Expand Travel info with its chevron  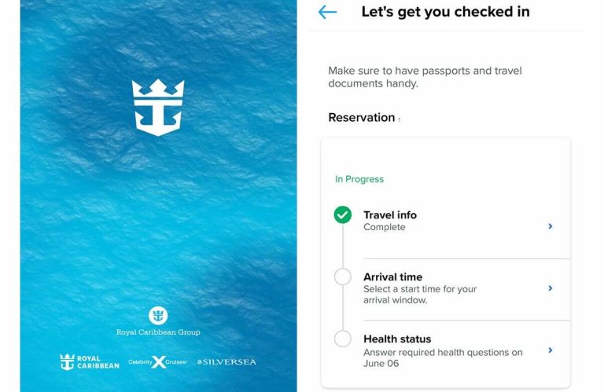click(x=550, y=226)
